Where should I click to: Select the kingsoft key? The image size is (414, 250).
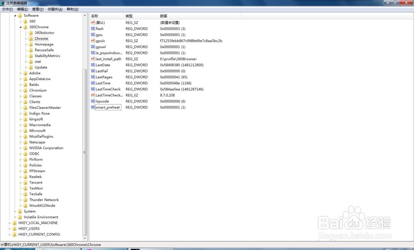pyautogui.click(x=36, y=119)
